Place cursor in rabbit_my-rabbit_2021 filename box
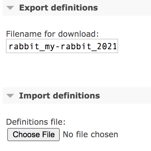151x151 pixels. coord(62,46)
